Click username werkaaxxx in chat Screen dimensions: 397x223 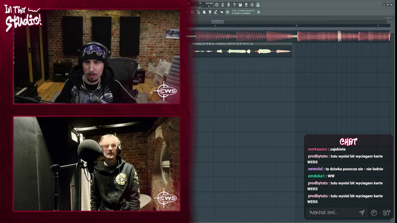[317, 149]
